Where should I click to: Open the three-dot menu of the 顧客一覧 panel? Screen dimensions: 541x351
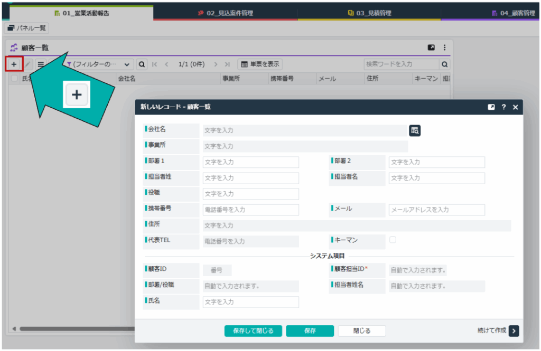444,48
